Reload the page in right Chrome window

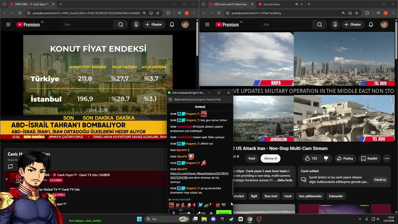(219, 13)
